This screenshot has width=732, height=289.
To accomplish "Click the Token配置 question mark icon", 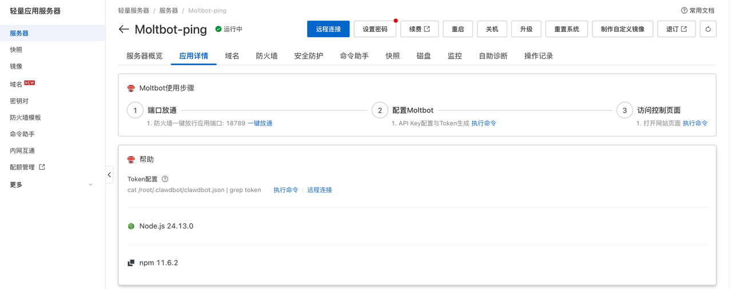I will coord(165,179).
